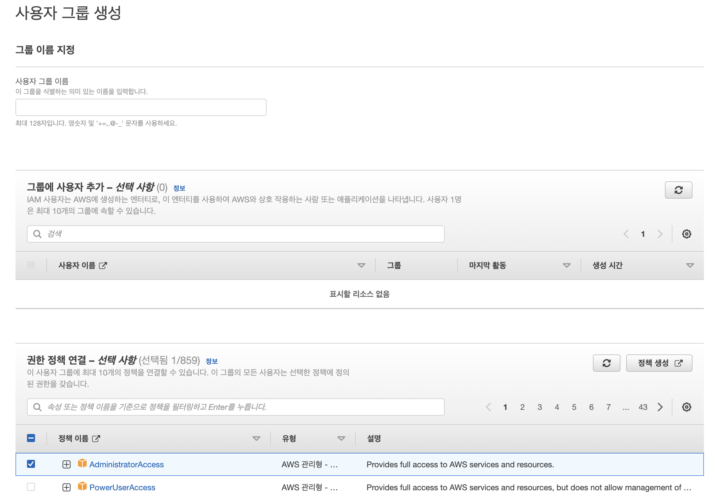Screen dimensions: 720x496
Task: Click the AdministratorAccess policy box icon
Action: pos(82,463)
